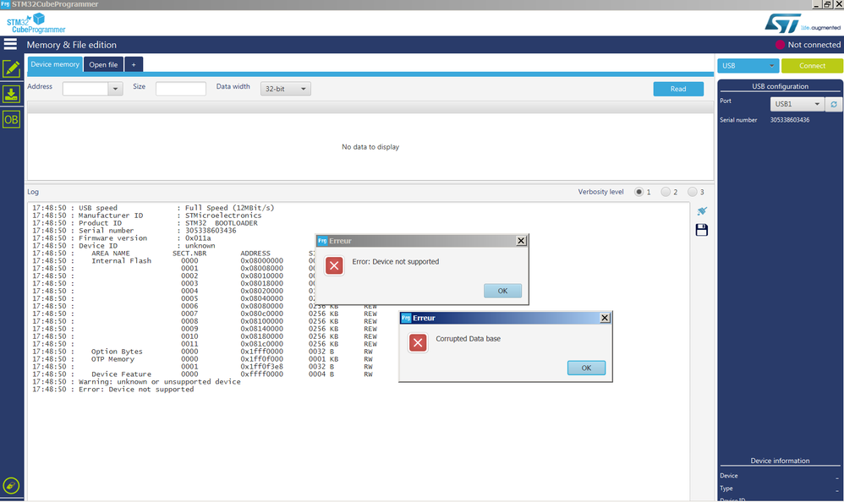
Task: Click 'No data to display' message
Action: click(370, 147)
